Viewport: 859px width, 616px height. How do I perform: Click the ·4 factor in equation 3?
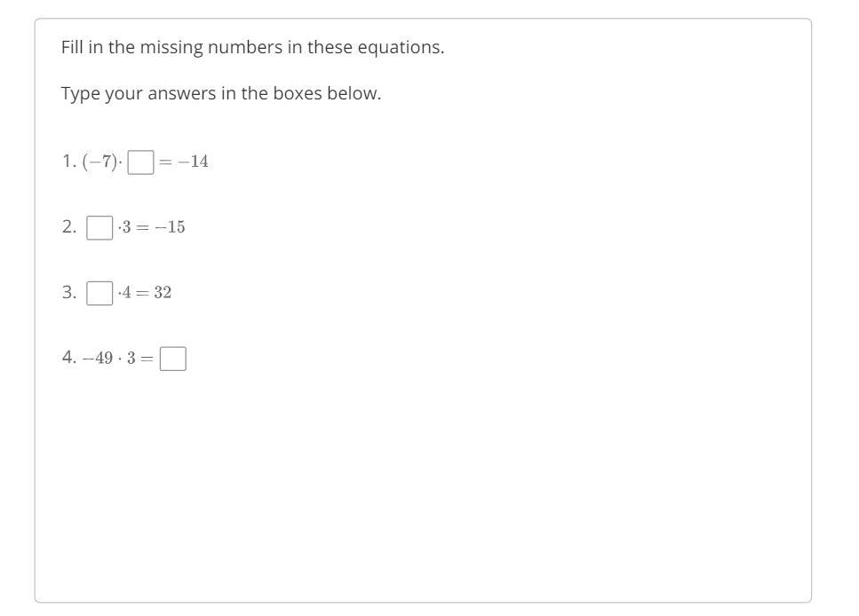[124, 292]
